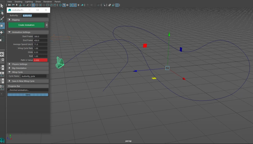The height and width of the screenshot is (144, 253).
Task: Open small dropdown arrow below layout buttons
Action: 2,94
